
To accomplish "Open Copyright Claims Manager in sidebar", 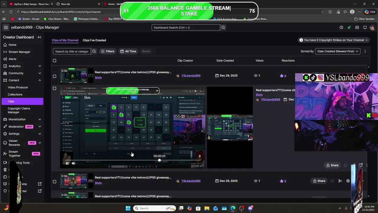I will click(19, 110).
